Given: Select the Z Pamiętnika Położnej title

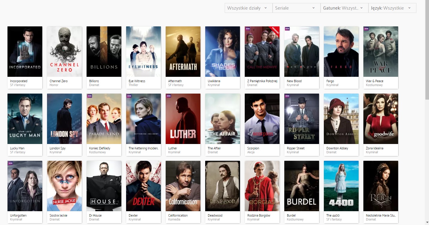Looking at the screenshot, I should (262, 81).
